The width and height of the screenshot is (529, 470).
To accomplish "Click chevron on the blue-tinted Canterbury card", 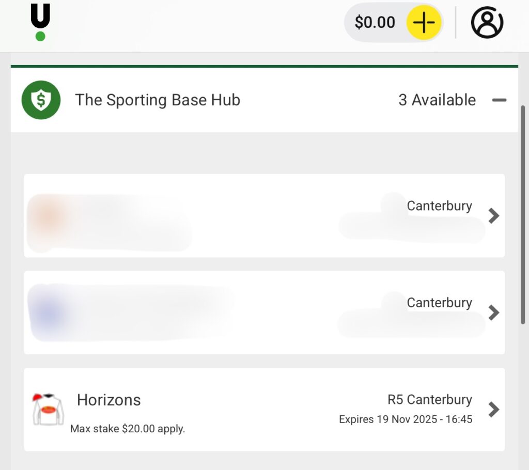I will point(494,312).
